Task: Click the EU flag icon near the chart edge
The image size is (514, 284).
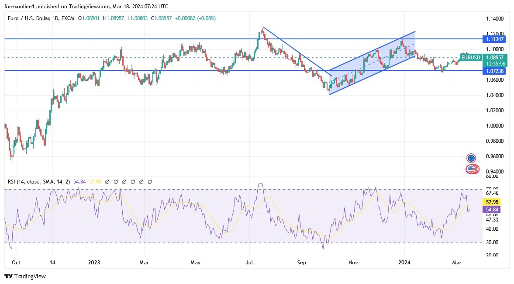Action: pyautogui.click(x=471, y=158)
